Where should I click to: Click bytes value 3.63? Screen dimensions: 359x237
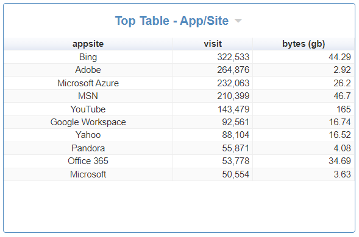click(x=342, y=174)
